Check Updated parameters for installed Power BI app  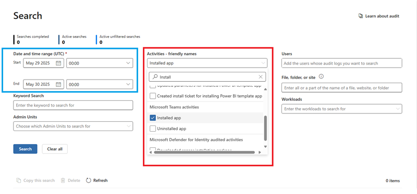pos(153,86)
